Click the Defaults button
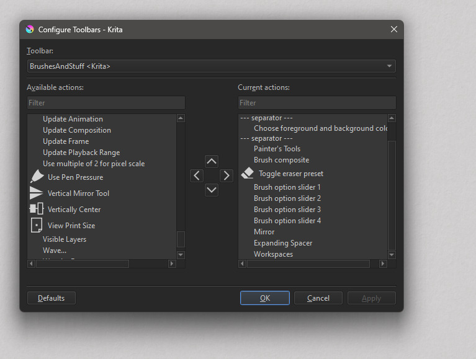Screen dimensions: 476x359 pos(52,298)
